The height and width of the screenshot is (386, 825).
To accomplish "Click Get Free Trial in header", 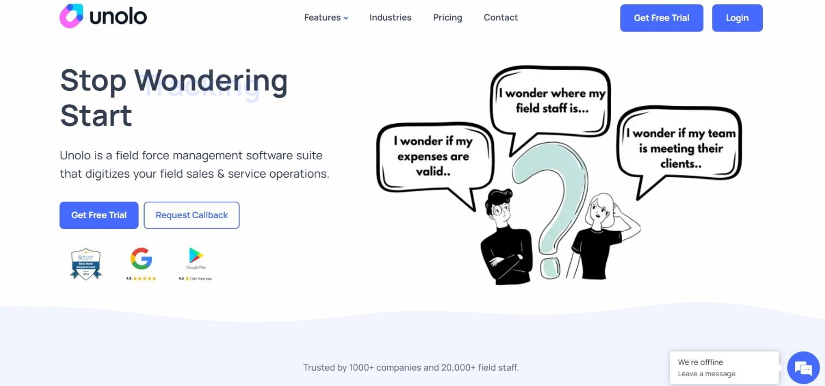I will 662,18.
